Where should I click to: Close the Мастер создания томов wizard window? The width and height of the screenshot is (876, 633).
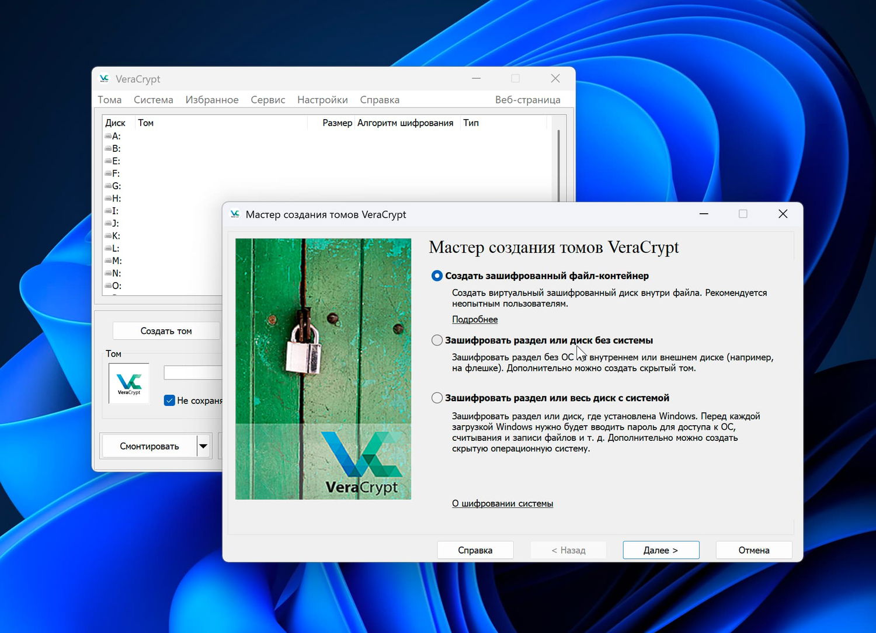783,214
